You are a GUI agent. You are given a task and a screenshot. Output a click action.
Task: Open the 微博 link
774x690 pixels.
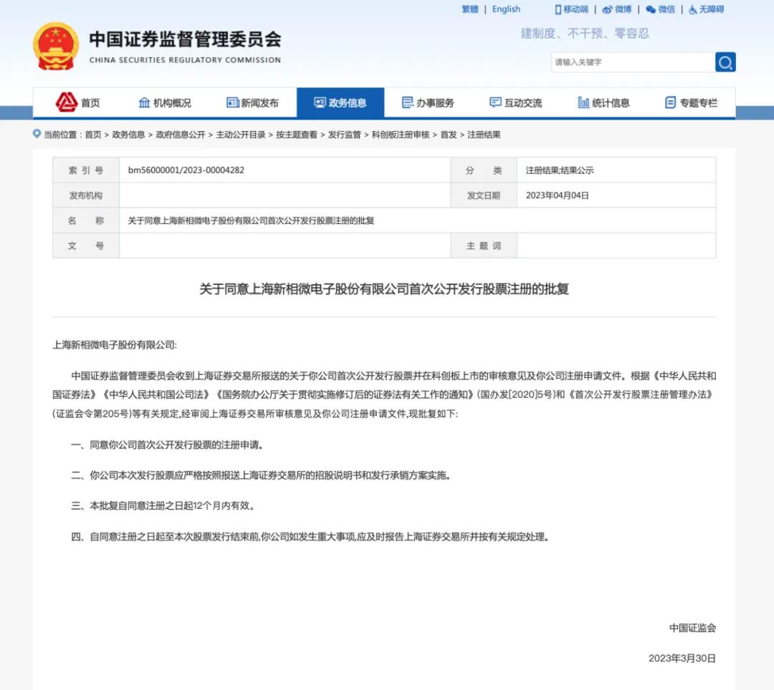pyautogui.click(x=623, y=9)
